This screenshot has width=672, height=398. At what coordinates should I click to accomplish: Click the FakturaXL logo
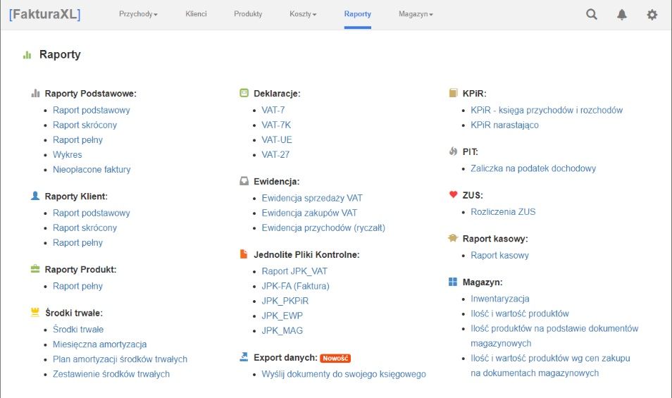point(45,14)
